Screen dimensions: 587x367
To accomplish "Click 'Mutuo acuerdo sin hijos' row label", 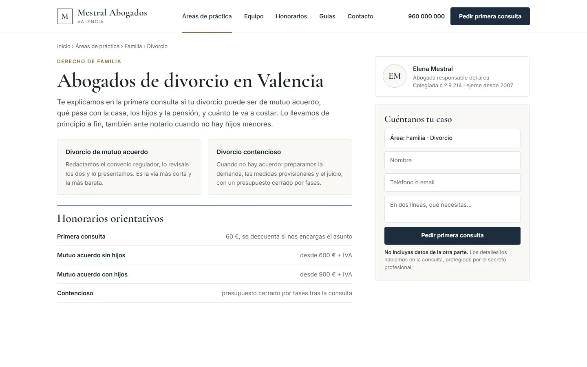I will coord(91,255).
